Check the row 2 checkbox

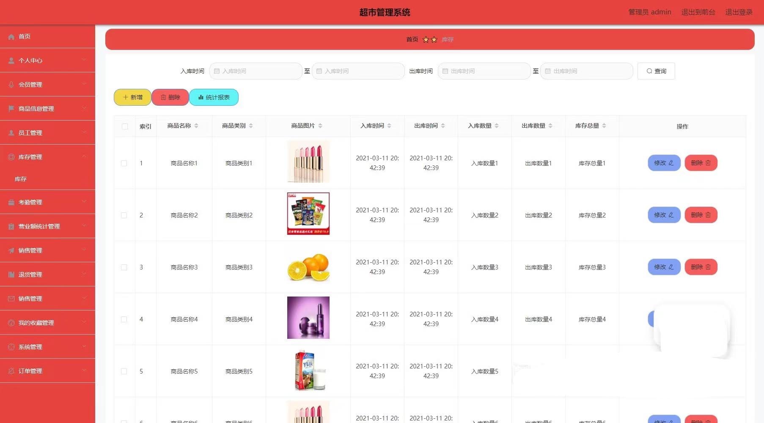124,215
